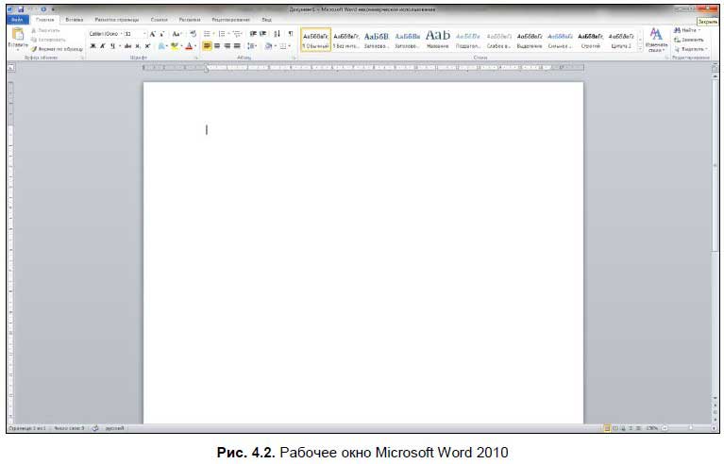This screenshot has height=464, width=724.
Task: Toggle Underline (Ч) formatting
Action: point(112,46)
